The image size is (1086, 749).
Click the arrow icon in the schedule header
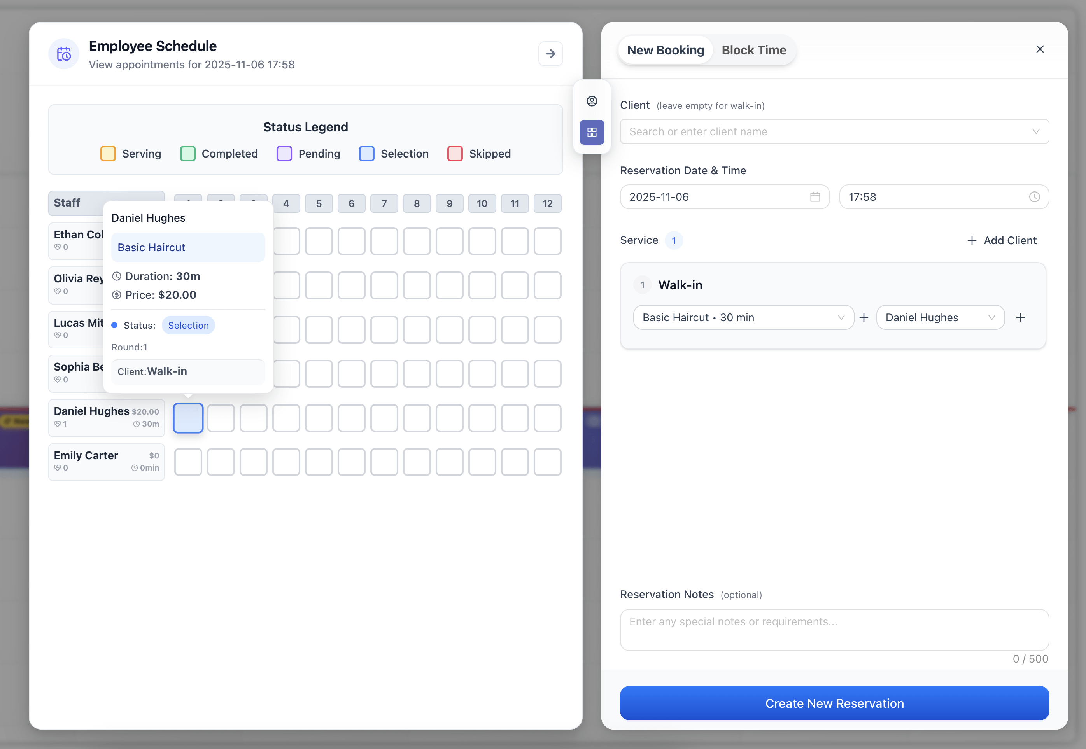coord(550,54)
